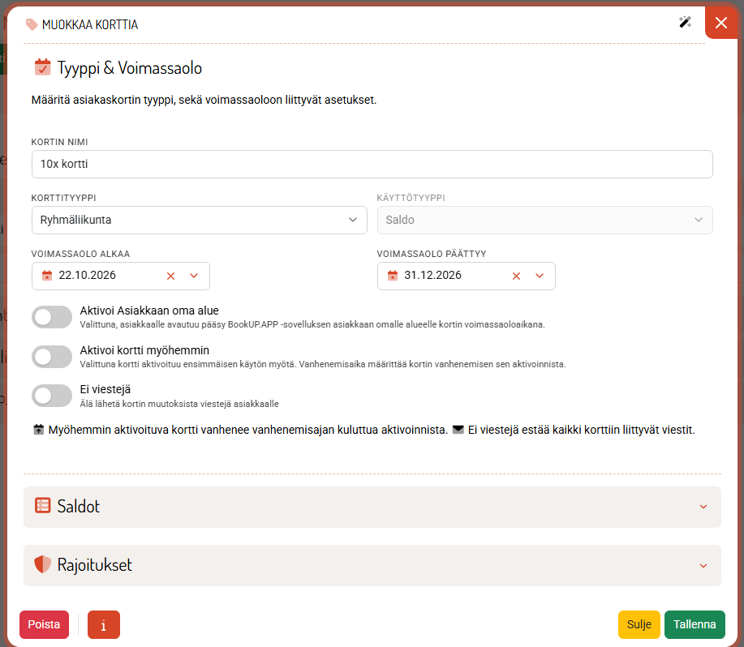The height and width of the screenshot is (647, 744).
Task: Click the yellow Sulje button
Action: tap(639, 625)
